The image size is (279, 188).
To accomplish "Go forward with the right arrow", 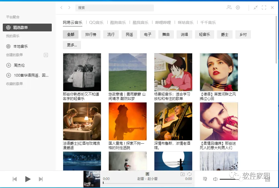I will 69,7.
